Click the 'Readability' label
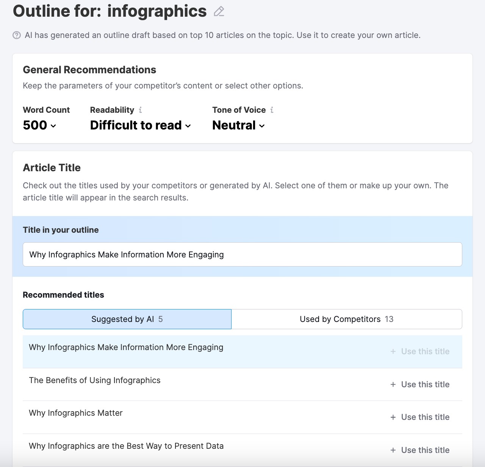Image resolution: width=485 pixels, height=467 pixels. pos(112,110)
